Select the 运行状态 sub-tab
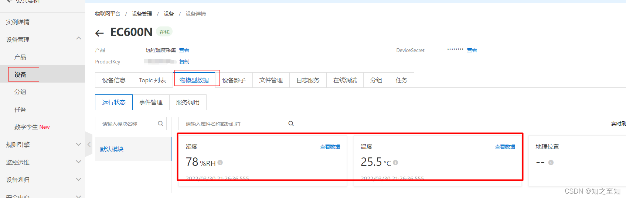Image resolution: width=626 pixels, height=198 pixels. coord(114,102)
